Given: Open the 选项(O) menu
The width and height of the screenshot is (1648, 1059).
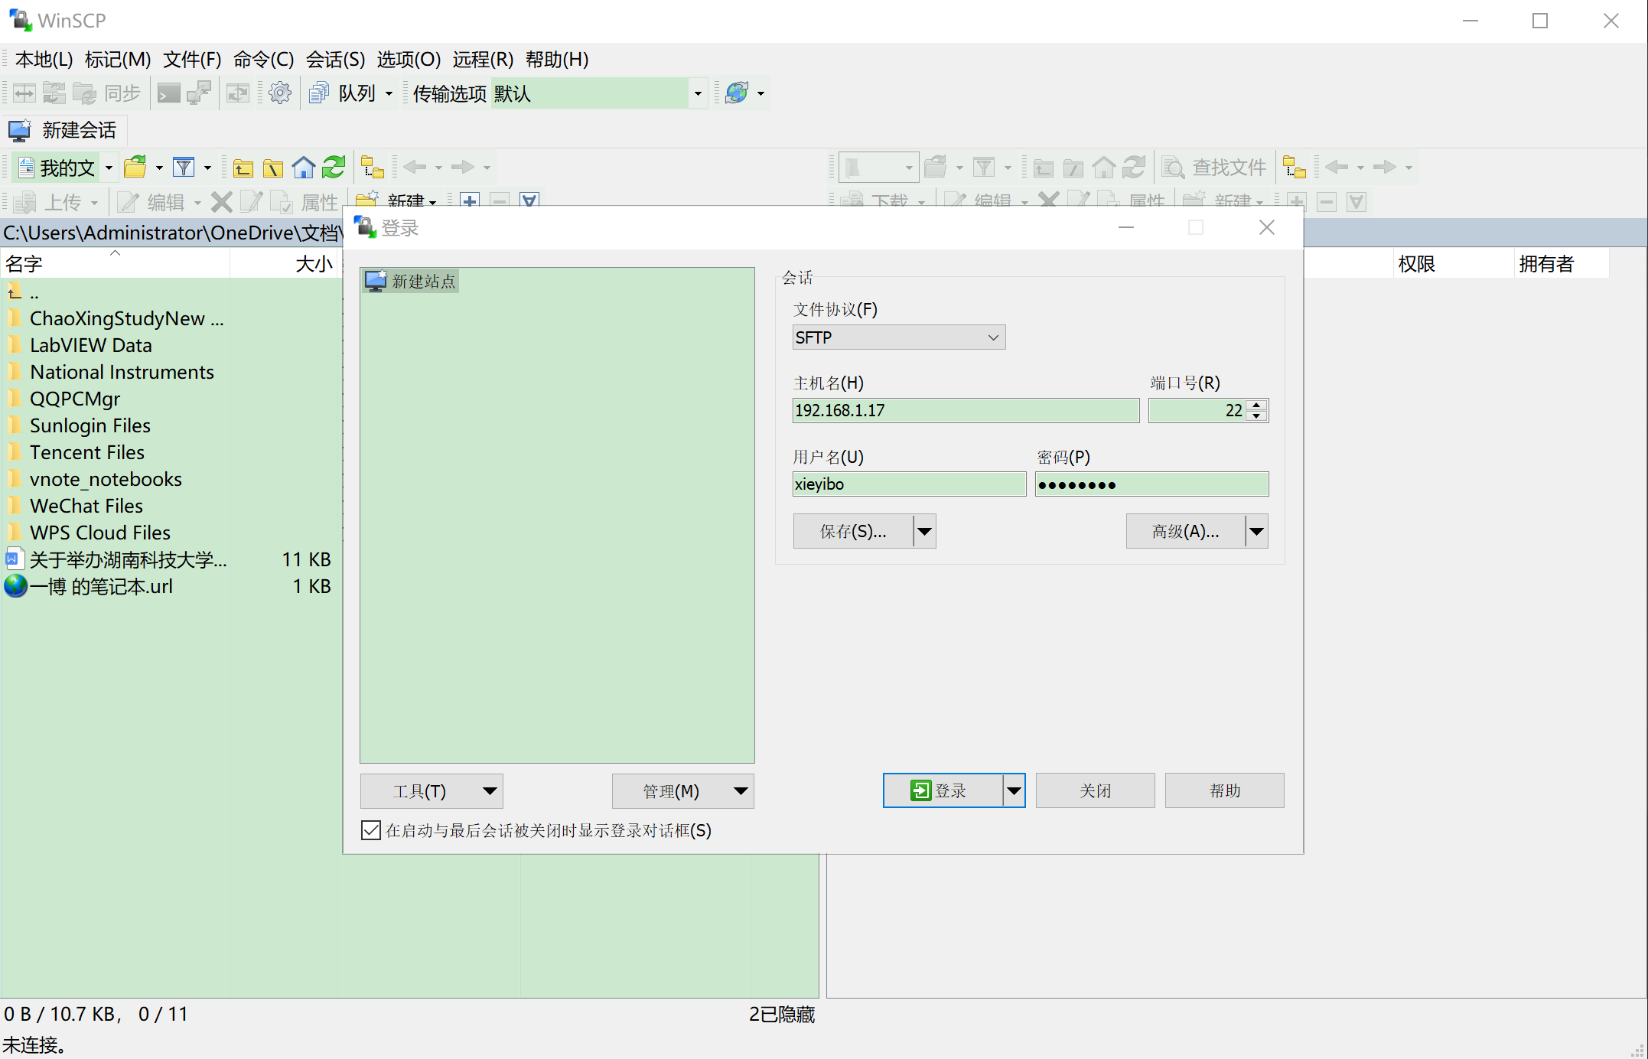Looking at the screenshot, I should [409, 59].
